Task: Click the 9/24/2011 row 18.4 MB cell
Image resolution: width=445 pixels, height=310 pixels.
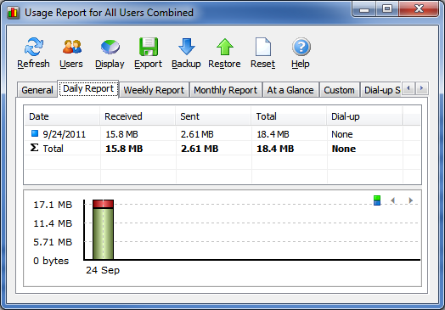Action: click(273, 134)
